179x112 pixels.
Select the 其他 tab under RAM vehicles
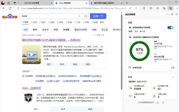[90, 109]
